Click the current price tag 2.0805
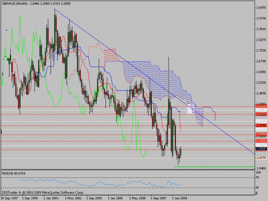This screenshot has width=268, height=201. pyautogui.click(x=261, y=149)
